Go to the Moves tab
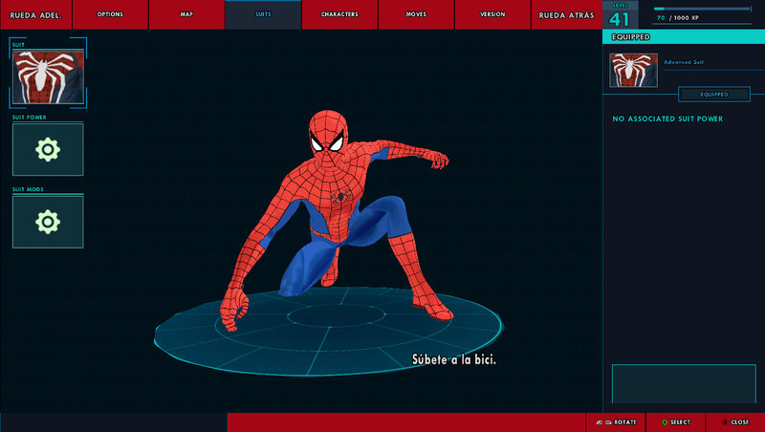 [x=416, y=14]
